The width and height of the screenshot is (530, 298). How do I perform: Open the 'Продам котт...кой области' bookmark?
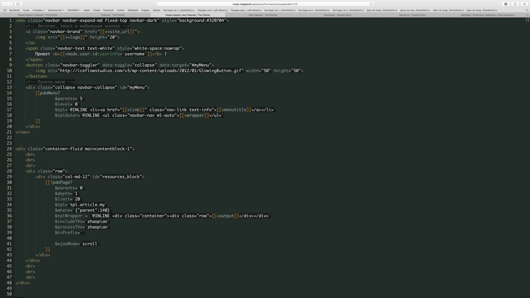212,10
